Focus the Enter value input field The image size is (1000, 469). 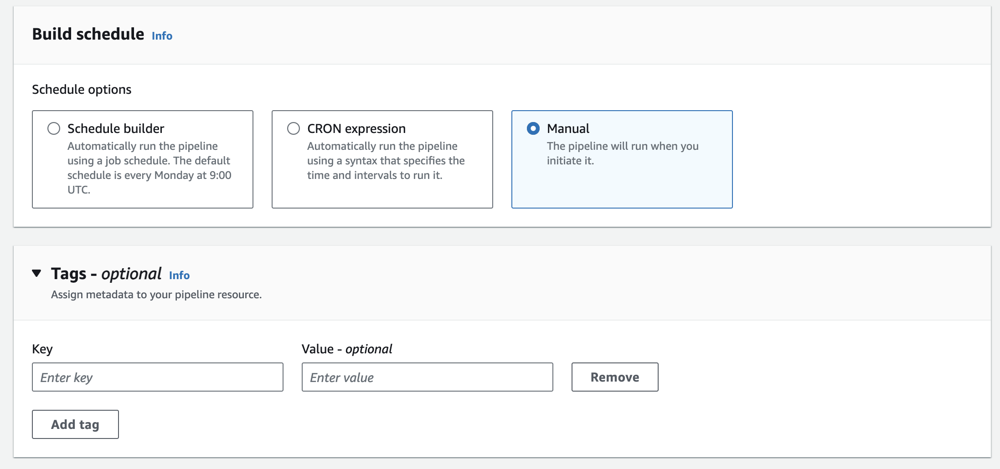pyautogui.click(x=427, y=377)
